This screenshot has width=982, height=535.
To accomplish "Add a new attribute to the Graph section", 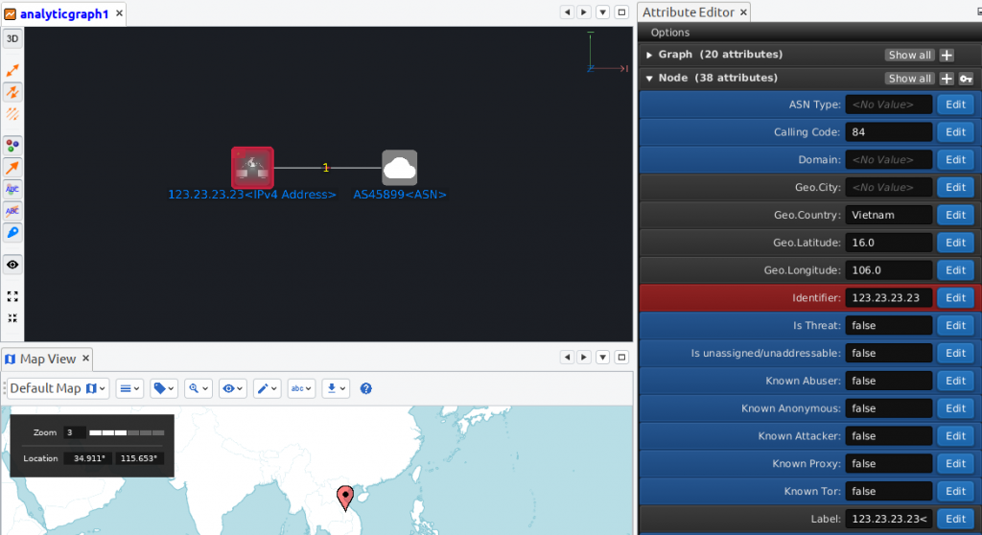I will [947, 55].
